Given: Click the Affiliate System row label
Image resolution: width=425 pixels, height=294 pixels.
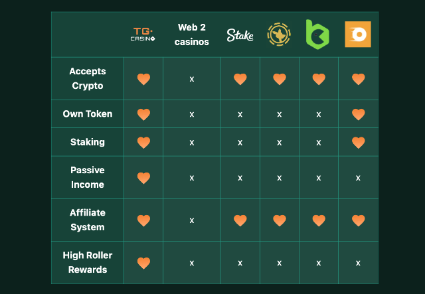Looking at the screenshot, I should (88, 220).
